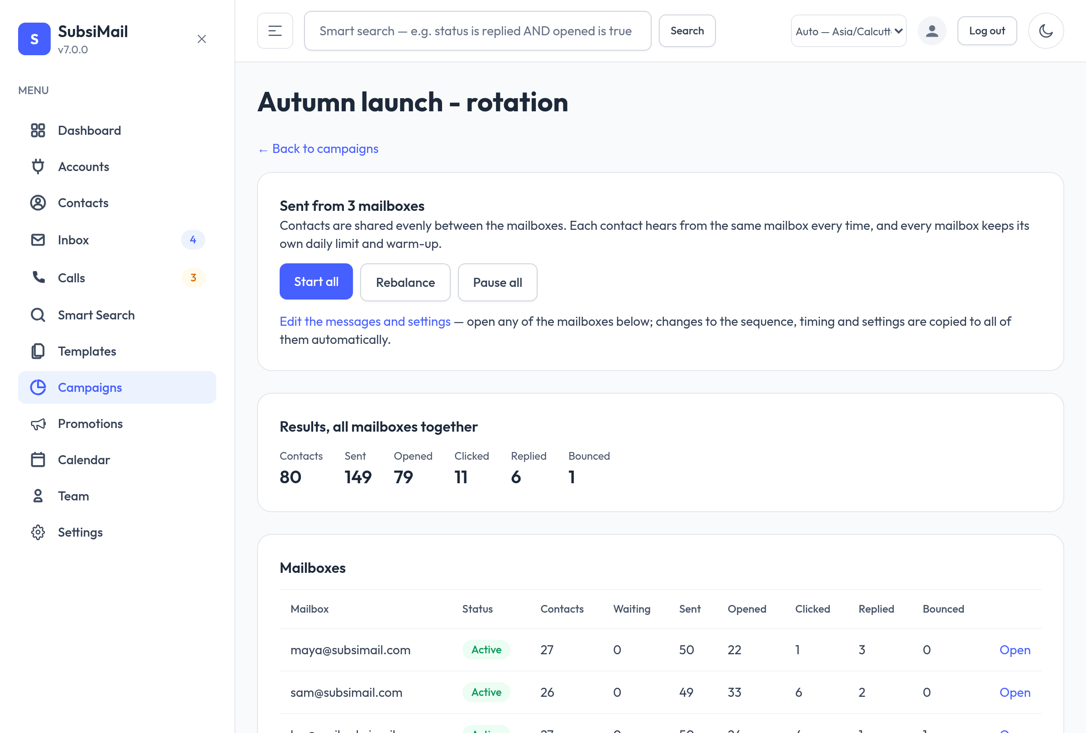The width and height of the screenshot is (1086, 733).
Task: Click the Campaigns pie chart icon
Action: [38, 387]
